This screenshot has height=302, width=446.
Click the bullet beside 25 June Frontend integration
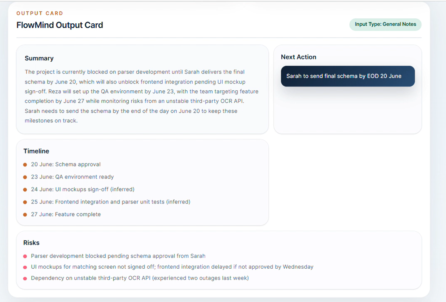point(25,202)
